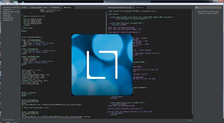The width and height of the screenshot is (224, 123).
Task: Select Singularity.obj in the sidebar list
Action: pos(8,20)
